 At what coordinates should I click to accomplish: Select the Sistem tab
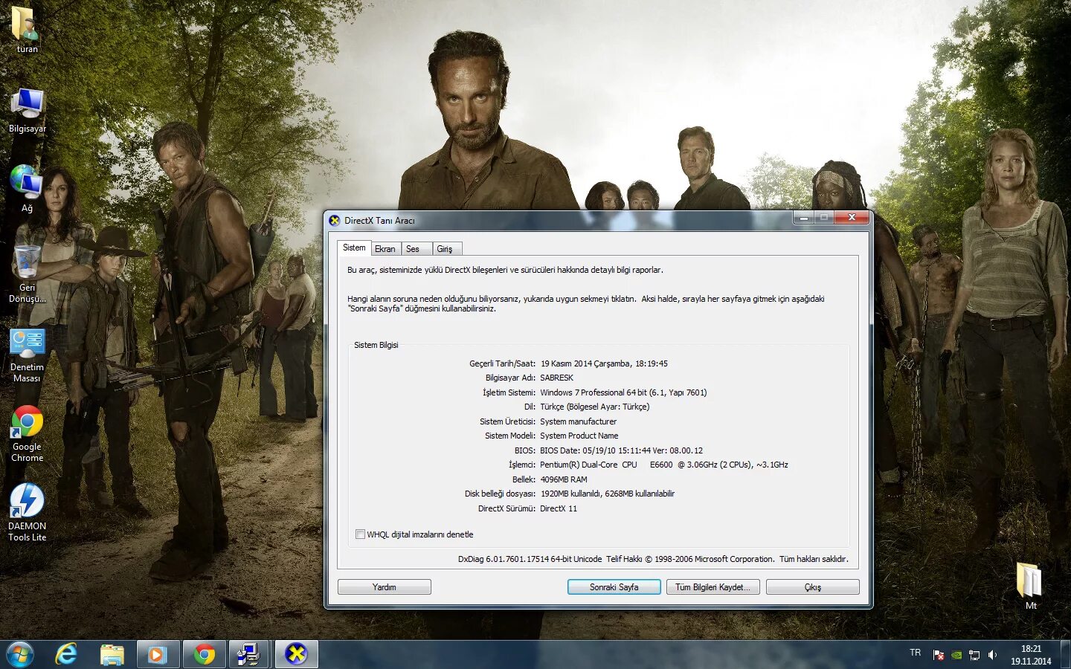tap(354, 248)
